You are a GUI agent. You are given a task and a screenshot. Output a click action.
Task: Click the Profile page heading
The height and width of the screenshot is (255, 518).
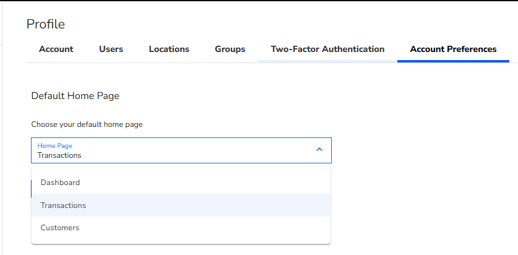(45, 24)
